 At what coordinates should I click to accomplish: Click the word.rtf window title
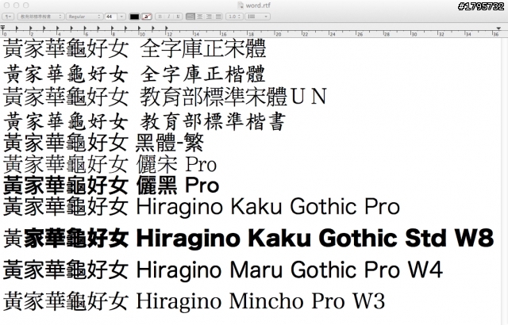click(258, 6)
